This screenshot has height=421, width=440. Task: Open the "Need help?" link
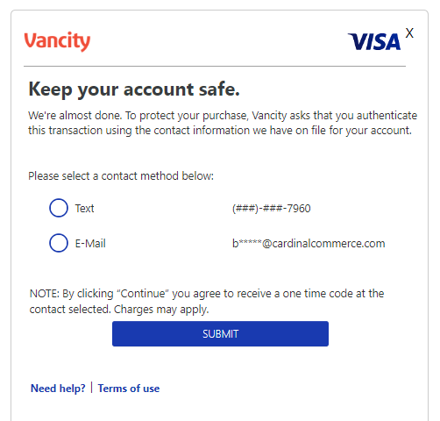click(x=58, y=389)
